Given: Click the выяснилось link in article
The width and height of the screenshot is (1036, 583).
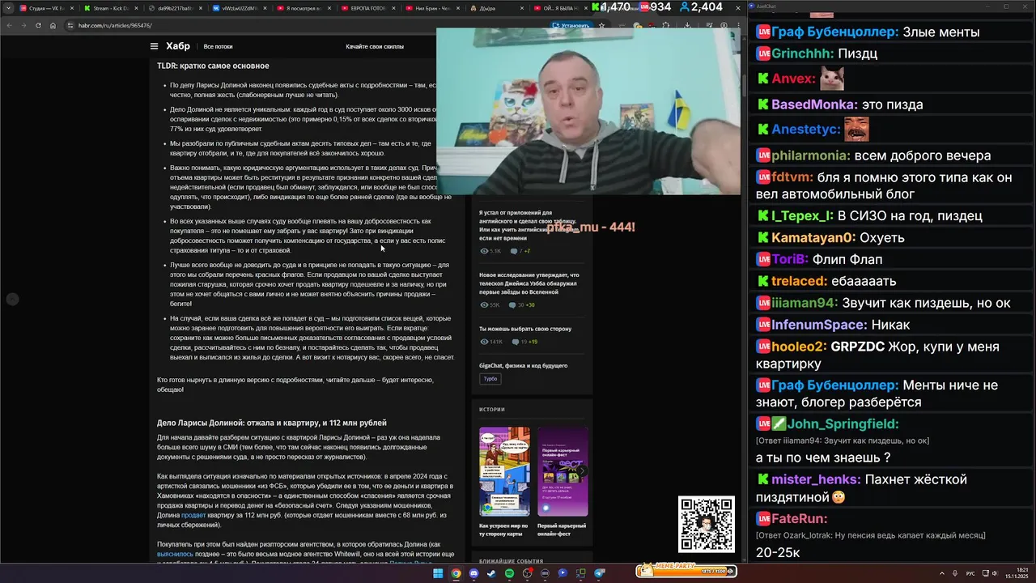Looking at the screenshot, I should 175,555.
